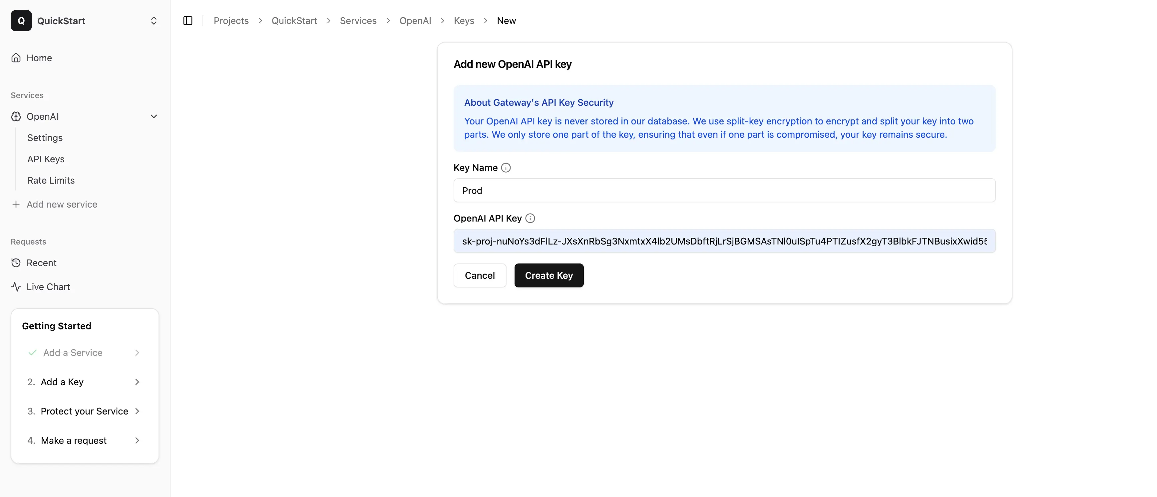Click the Create Key button

tap(549, 275)
